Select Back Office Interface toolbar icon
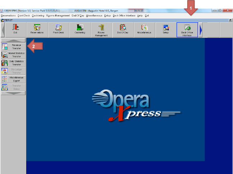 (x=187, y=30)
